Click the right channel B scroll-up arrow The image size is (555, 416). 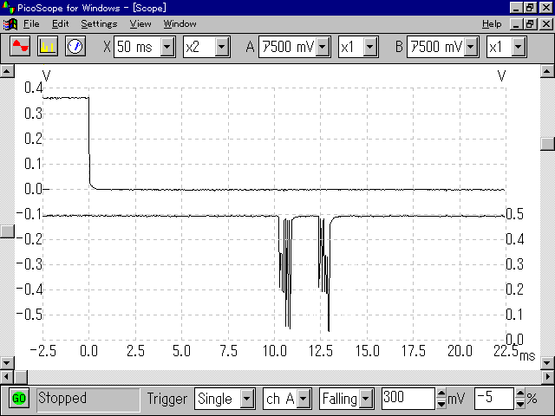[547, 71]
